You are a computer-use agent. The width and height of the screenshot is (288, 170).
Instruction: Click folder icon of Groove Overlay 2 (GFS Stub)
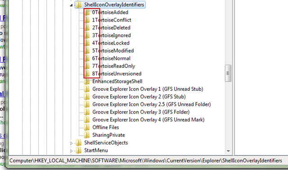coord(87,97)
